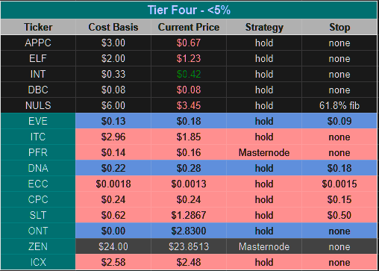The image size is (379, 271).
Task: Select PFR Masternode strategy cell
Action: tap(264, 152)
